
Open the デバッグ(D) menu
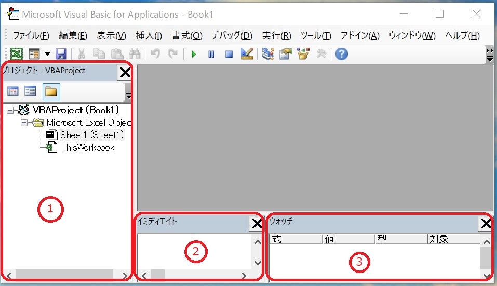232,35
